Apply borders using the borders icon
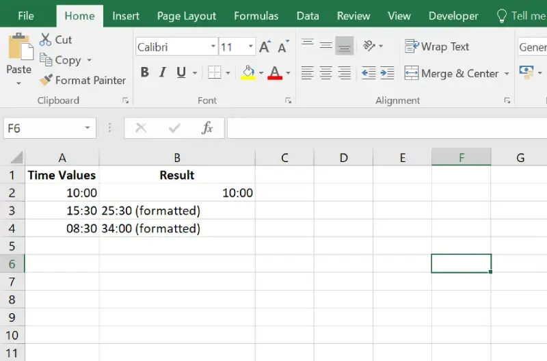547x361 pixels. coord(214,72)
